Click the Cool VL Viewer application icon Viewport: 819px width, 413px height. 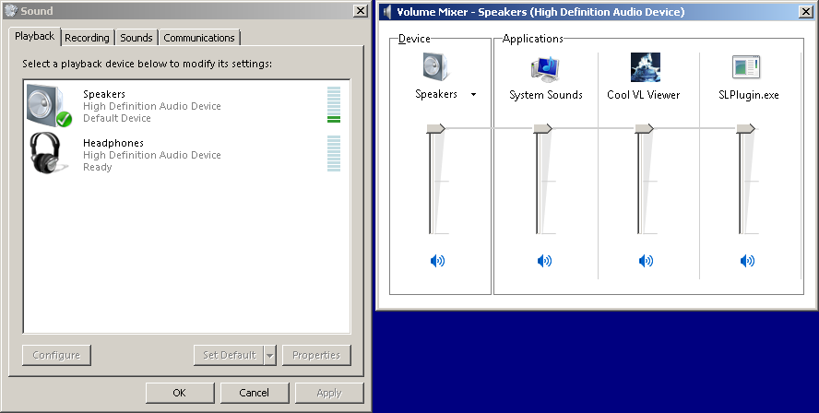click(x=645, y=68)
